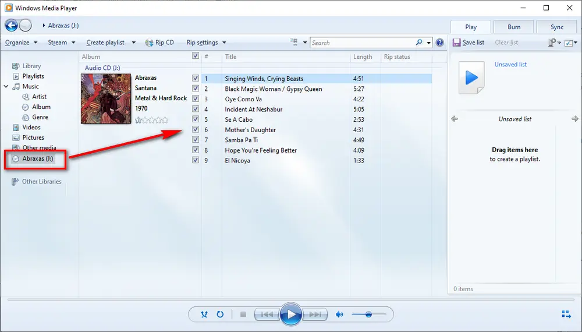Rate the album using the star rating
This screenshot has height=332, width=582.
tap(151, 120)
